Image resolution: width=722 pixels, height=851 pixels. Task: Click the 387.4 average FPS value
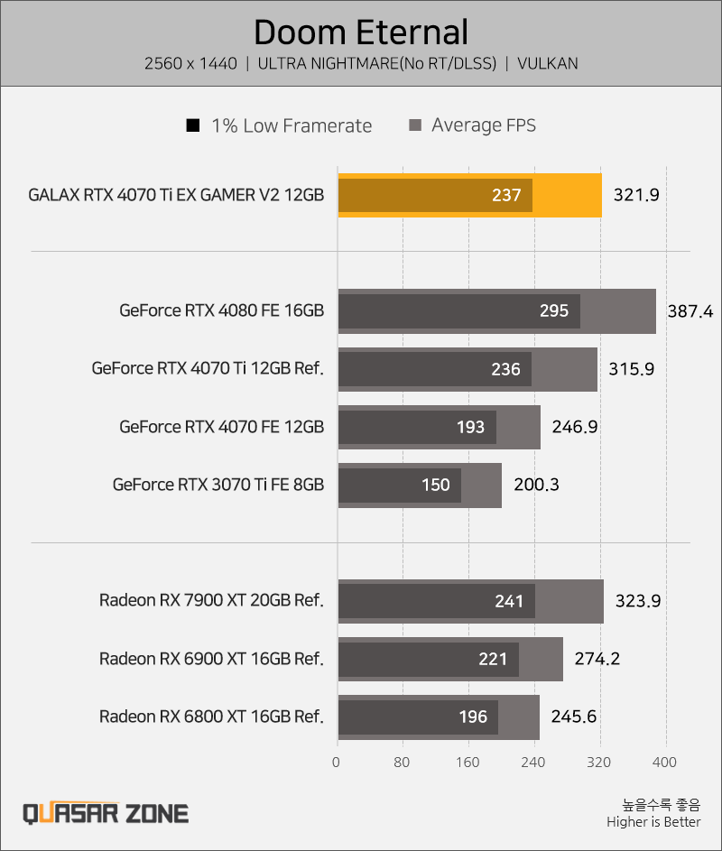tap(690, 311)
